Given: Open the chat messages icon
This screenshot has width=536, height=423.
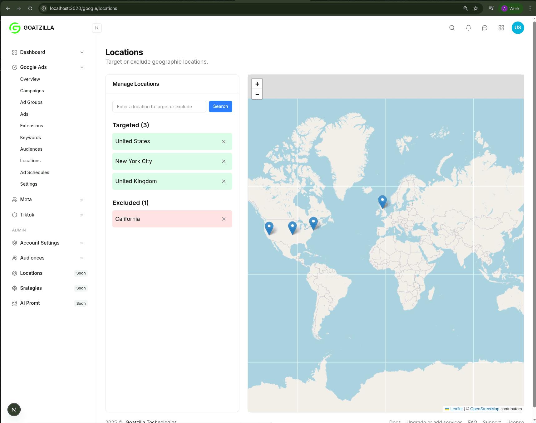Looking at the screenshot, I should coord(484,28).
